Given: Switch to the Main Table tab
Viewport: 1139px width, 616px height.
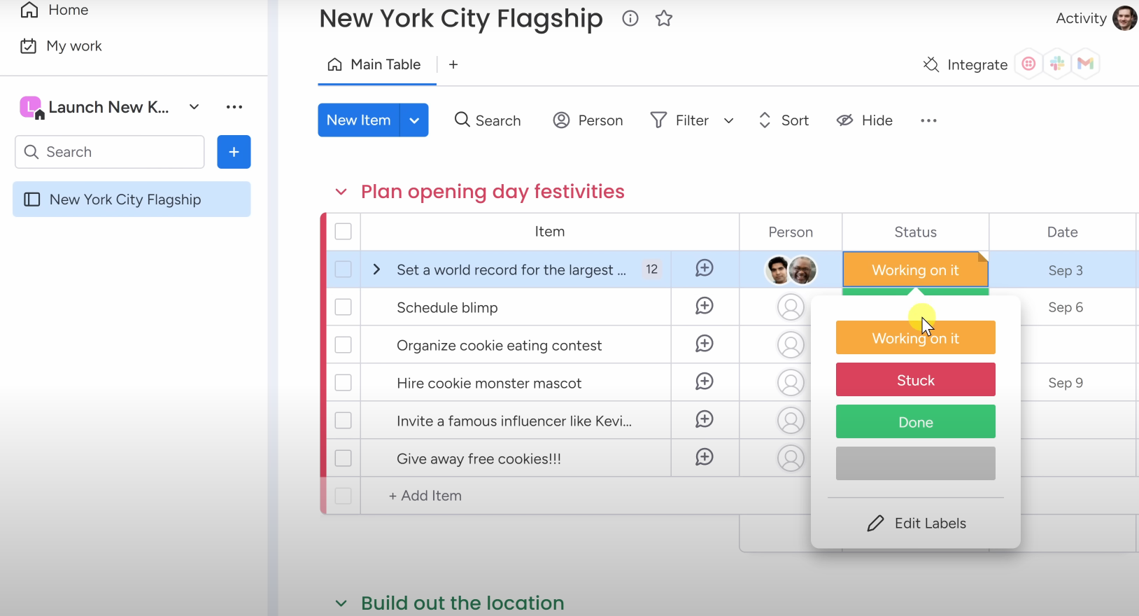Looking at the screenshot, I should pos(374,64).
